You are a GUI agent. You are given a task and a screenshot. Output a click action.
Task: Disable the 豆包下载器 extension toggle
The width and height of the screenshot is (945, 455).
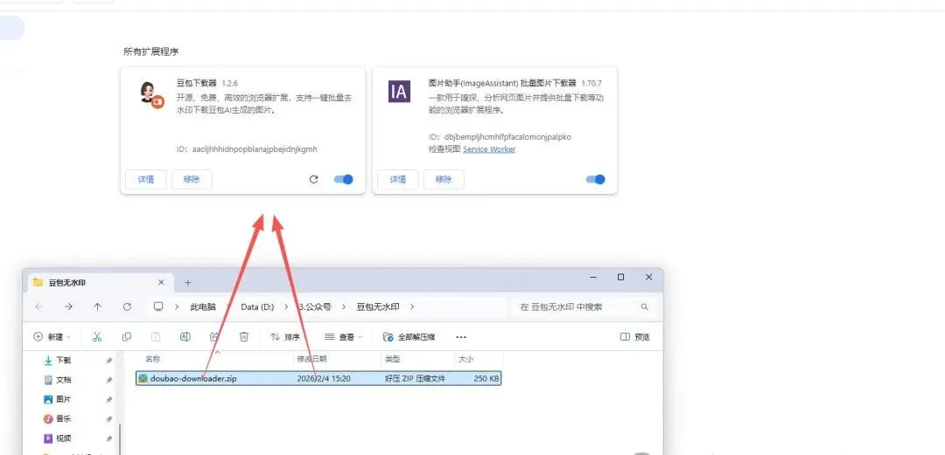coord(344,179)
